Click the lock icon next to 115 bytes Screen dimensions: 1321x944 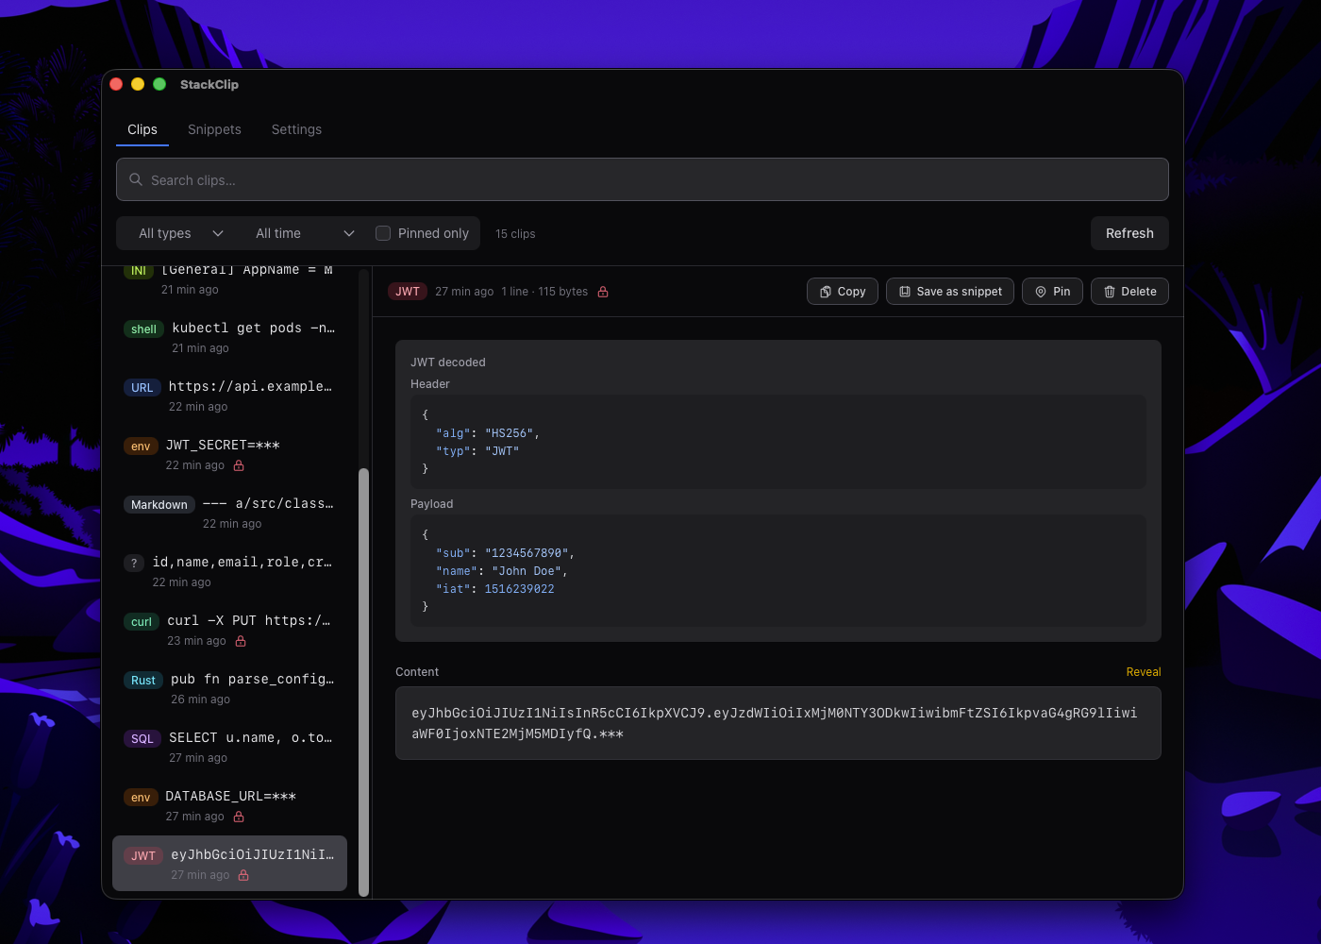(602, 291)
